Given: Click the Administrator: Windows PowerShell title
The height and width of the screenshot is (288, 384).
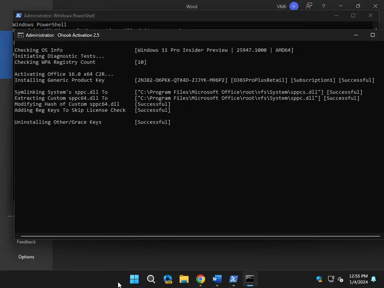Looking at the screenshot, I should (x=59, y=16).
